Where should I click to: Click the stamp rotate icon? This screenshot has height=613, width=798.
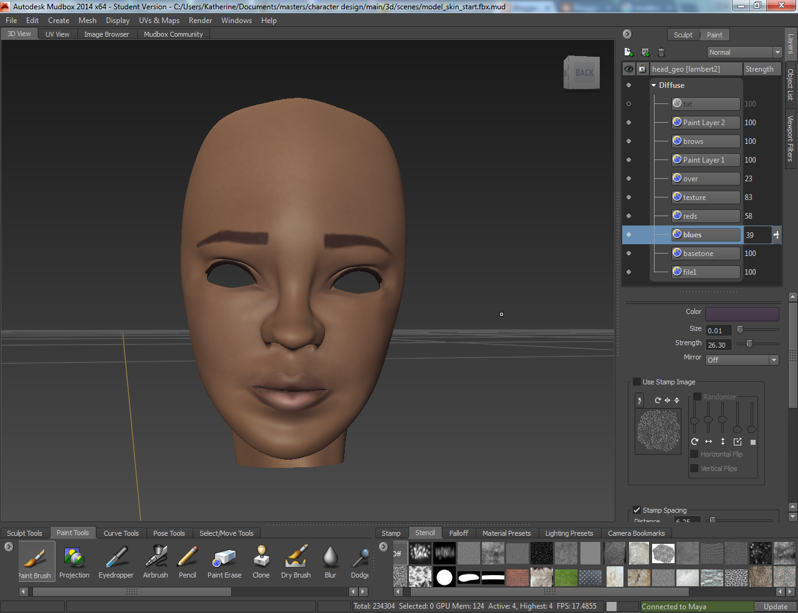coord(658,400)
